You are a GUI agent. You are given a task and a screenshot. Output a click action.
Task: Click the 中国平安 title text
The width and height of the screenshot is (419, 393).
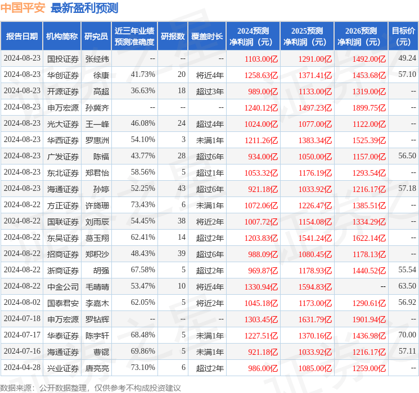[x=24, y=8]
